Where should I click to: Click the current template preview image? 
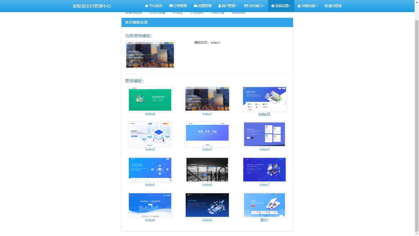[150, 55]
